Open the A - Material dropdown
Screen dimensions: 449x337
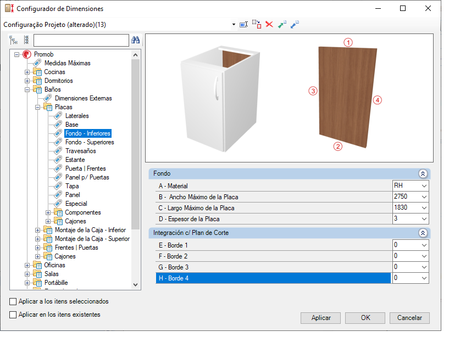[x=424, y=186]
